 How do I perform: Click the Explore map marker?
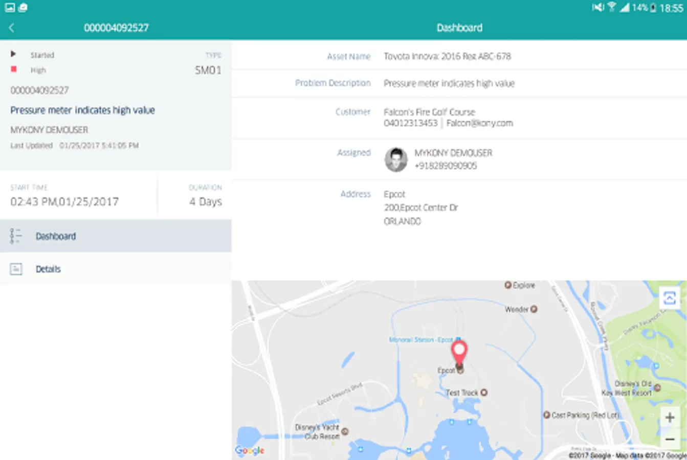click(508, 285)
